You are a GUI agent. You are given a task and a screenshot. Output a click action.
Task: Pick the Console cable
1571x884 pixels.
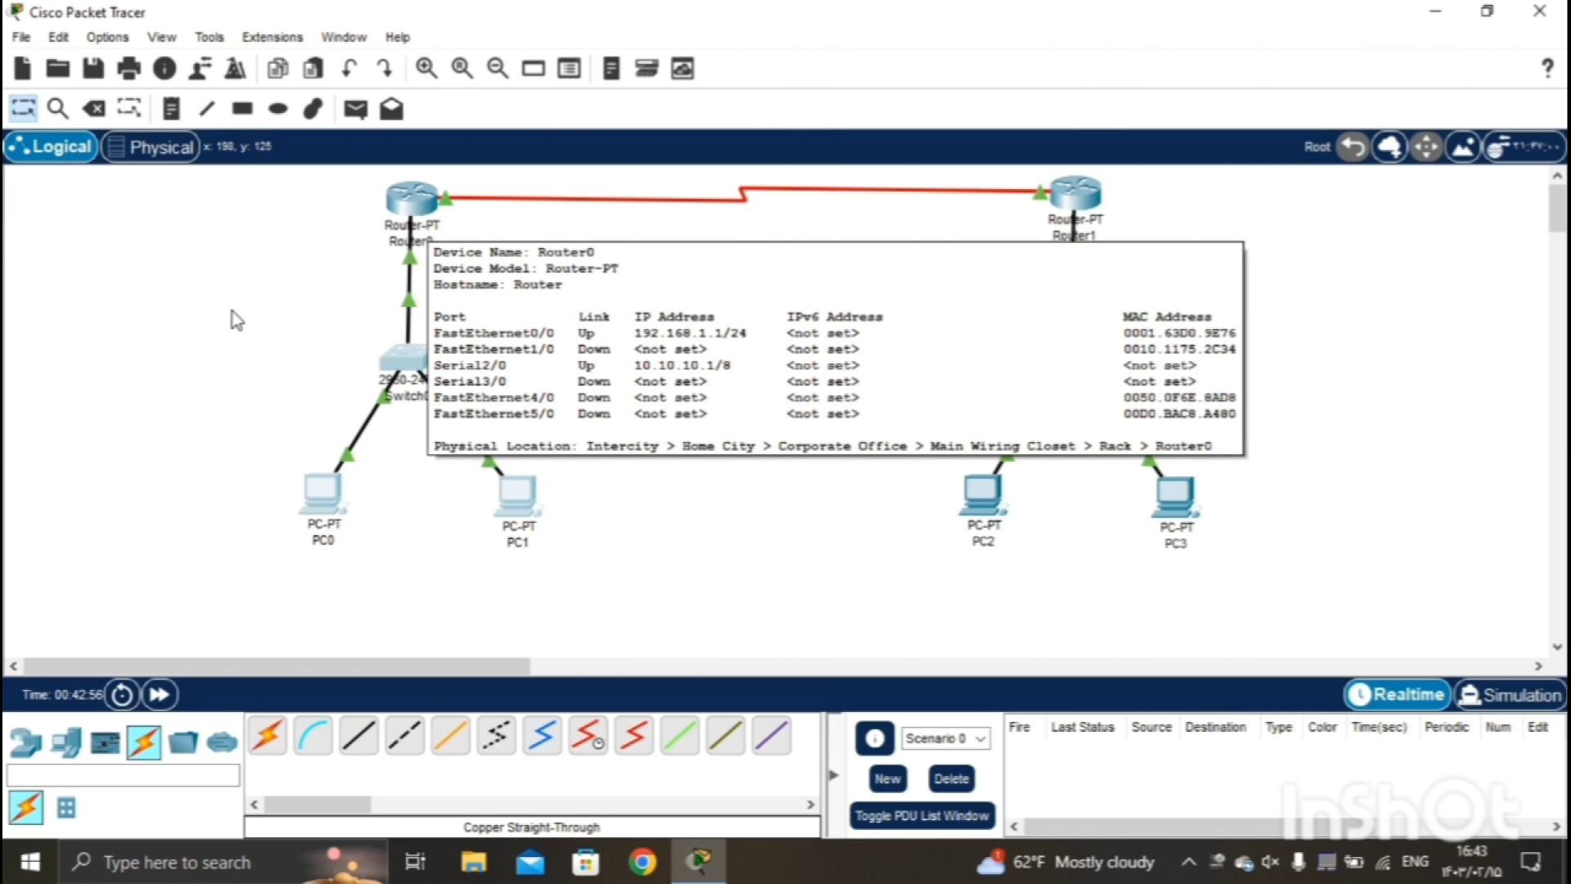pyautogui.click(x=313, y=736)
